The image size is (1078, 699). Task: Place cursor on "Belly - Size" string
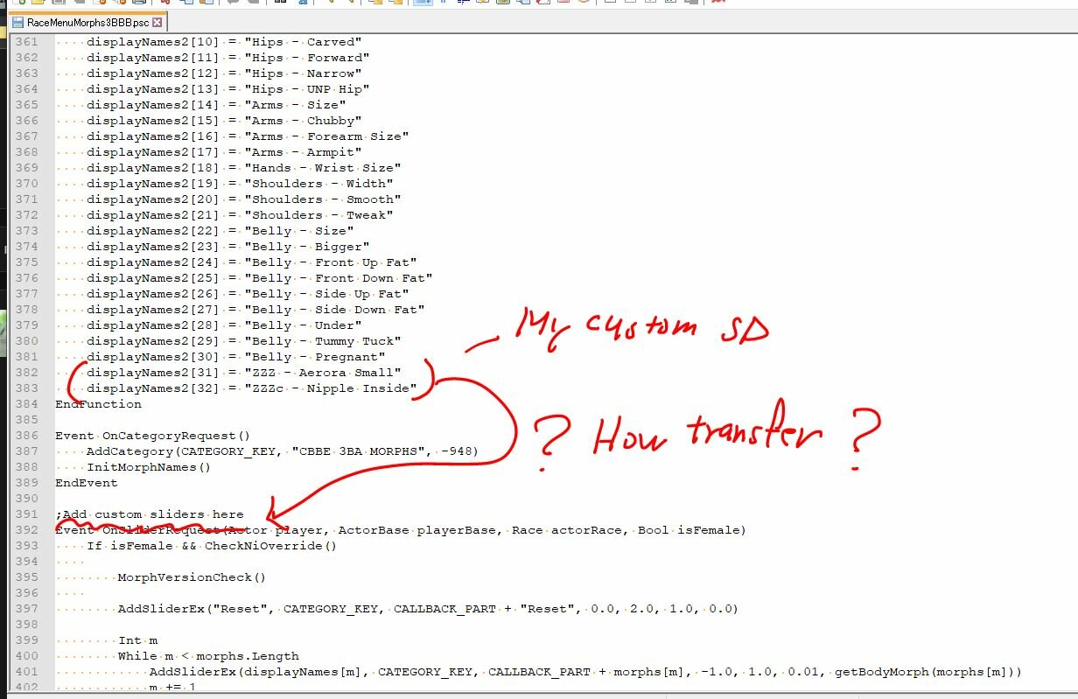point(298,231)
